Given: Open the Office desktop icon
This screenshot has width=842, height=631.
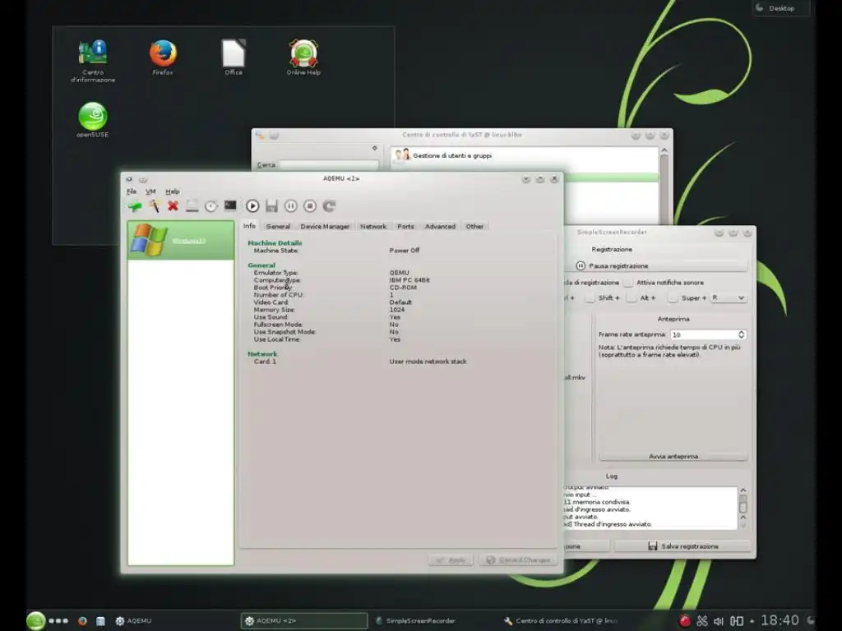Looking at the screenshot, I should 234,57.
